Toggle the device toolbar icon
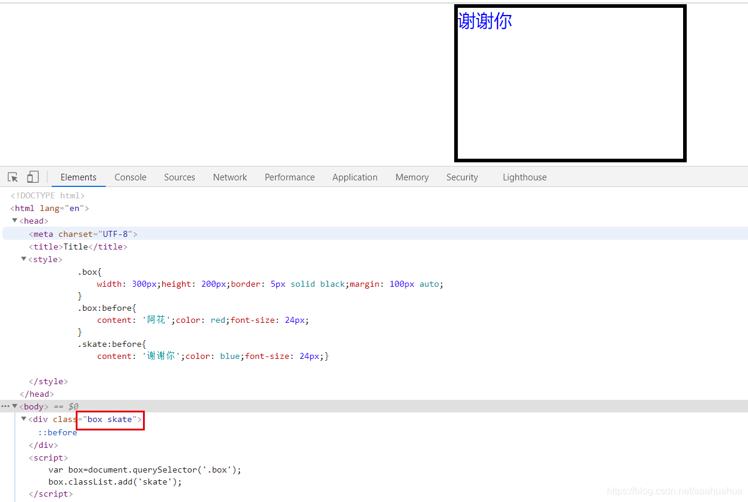 (32, 177)
